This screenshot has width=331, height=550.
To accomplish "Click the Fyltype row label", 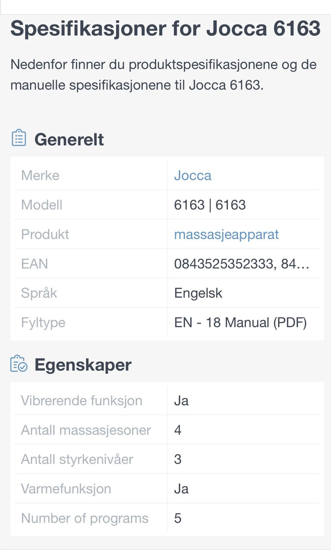I will pyautogui.click(x=43, y=322).
